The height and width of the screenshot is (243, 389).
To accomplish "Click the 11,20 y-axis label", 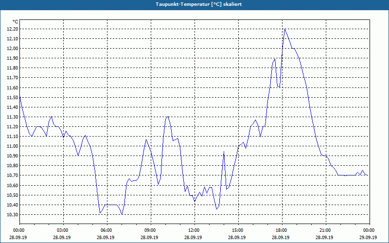I will click(13, 127).
